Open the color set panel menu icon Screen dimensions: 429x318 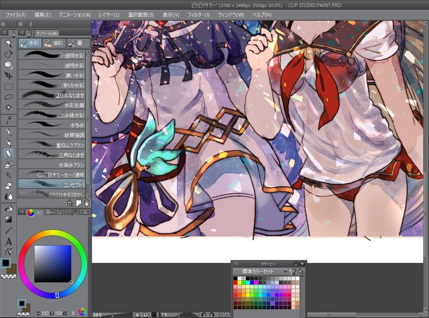pos(236,264)
